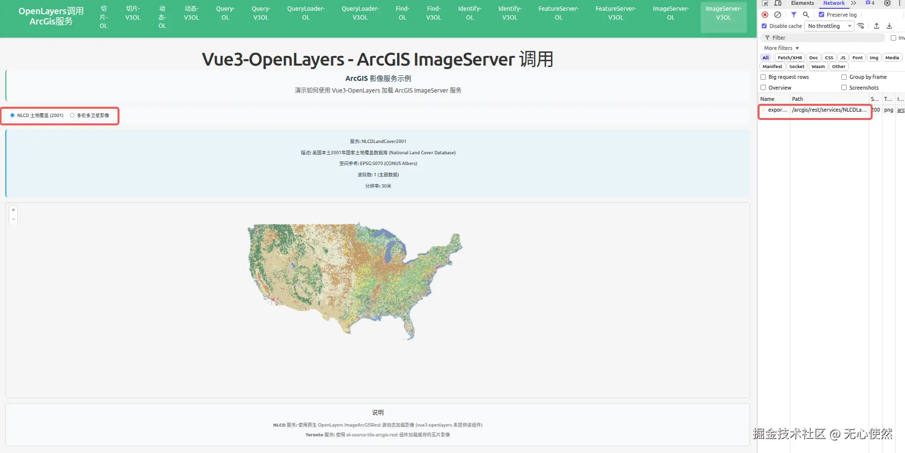Viewport: 905px width, 453px height.
Task: Navigate to Find-V3OL
Action: (434, 13)
